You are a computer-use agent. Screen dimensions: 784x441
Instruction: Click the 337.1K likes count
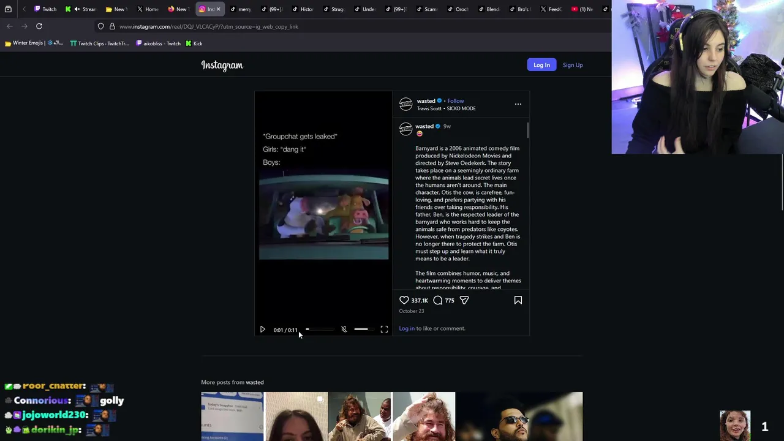420,301
